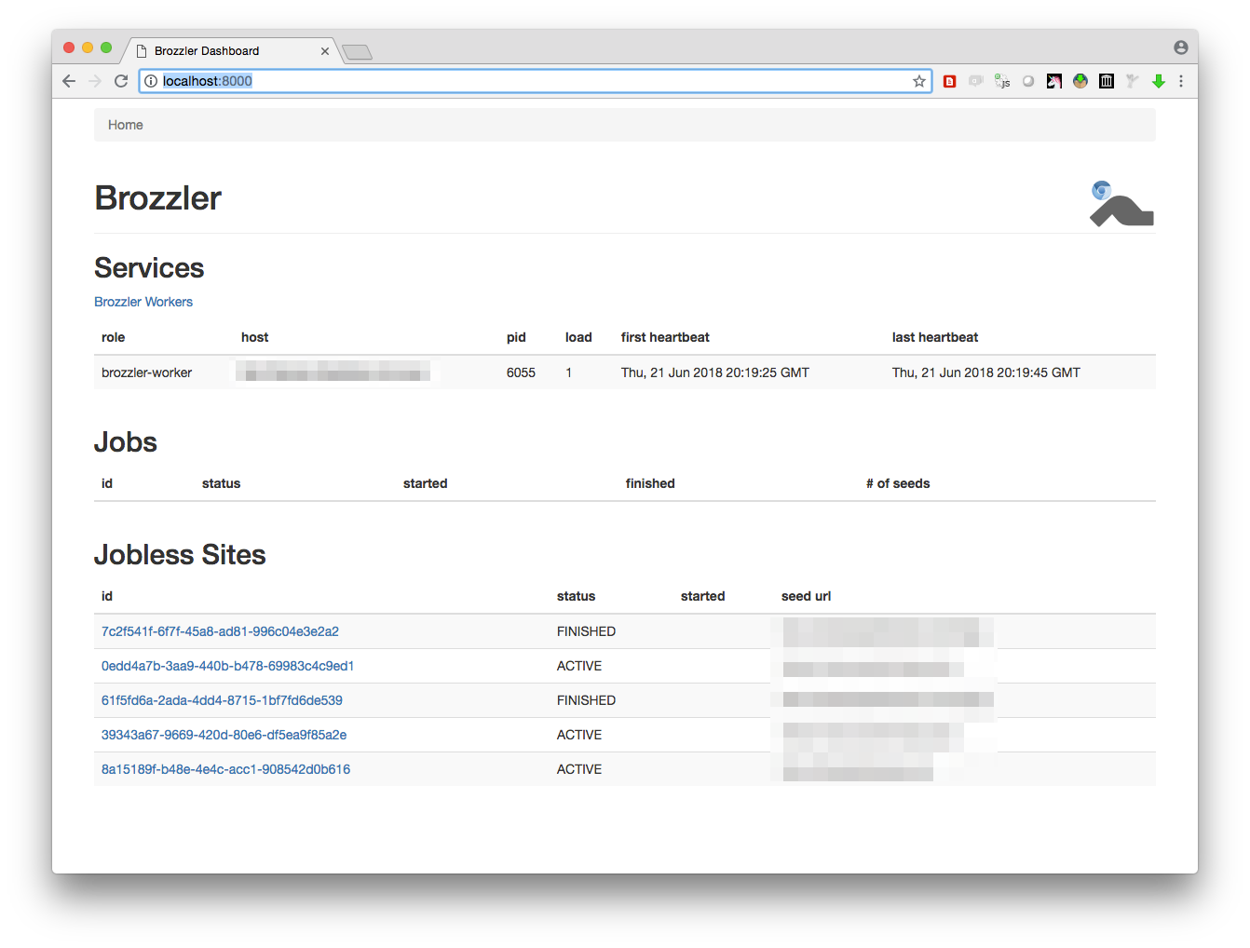Open site 61f5fd6a-2ada-4dd4-8715-1bf7fd6de539
The width and height of the screenshot is (1250, 948).
click(222, 700)
